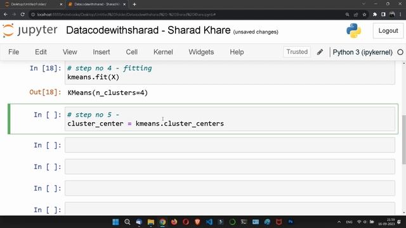Open network Wi-Fi icon in tray
The height and width of the screenshot is (228, 406).
point(359,222)
